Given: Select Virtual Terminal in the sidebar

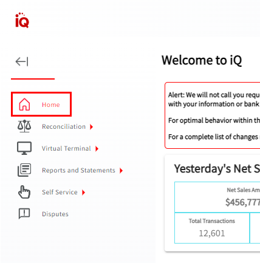Looking at the screenshot, I should [x=66, y=148].
